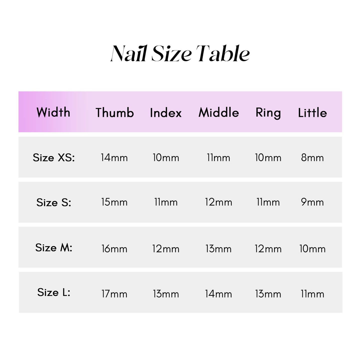Select the Width header cell

point(53,112)
